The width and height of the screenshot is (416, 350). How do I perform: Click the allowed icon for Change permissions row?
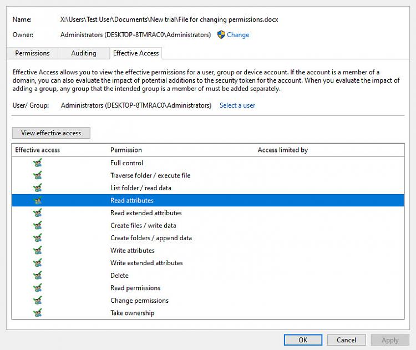coord(38,301)
